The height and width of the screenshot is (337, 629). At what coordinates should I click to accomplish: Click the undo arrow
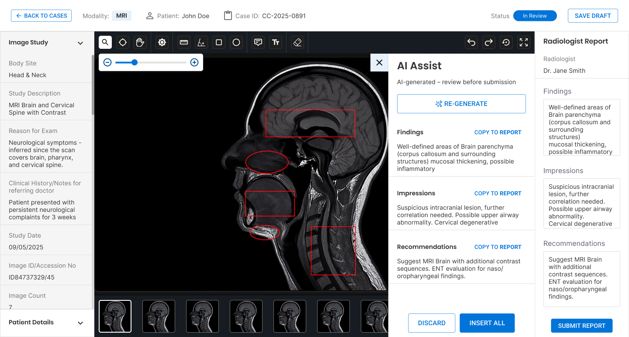pyautogui.click(x=471, y=42)
